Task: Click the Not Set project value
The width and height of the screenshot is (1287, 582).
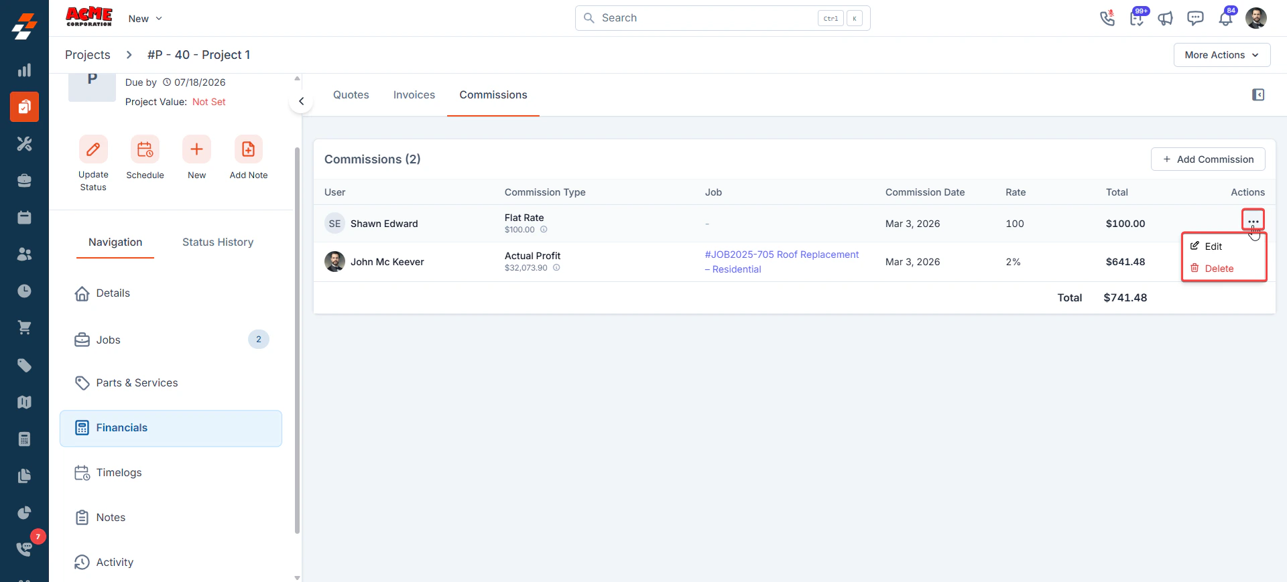Action: click(x=209, y=102)
